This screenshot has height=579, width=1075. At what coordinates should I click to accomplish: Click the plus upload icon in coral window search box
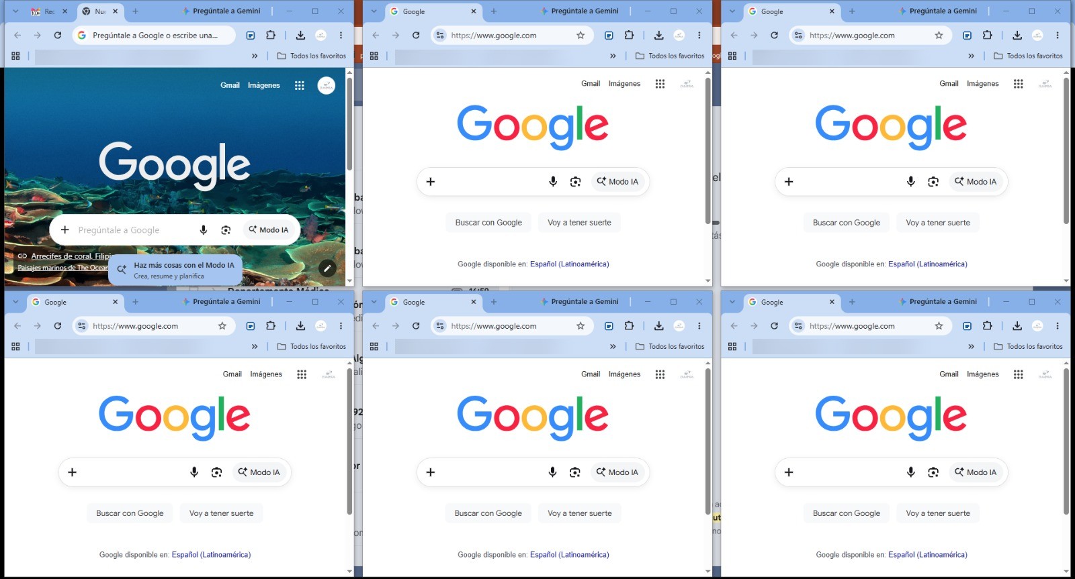pyautogui.click(x=65, y=230)
